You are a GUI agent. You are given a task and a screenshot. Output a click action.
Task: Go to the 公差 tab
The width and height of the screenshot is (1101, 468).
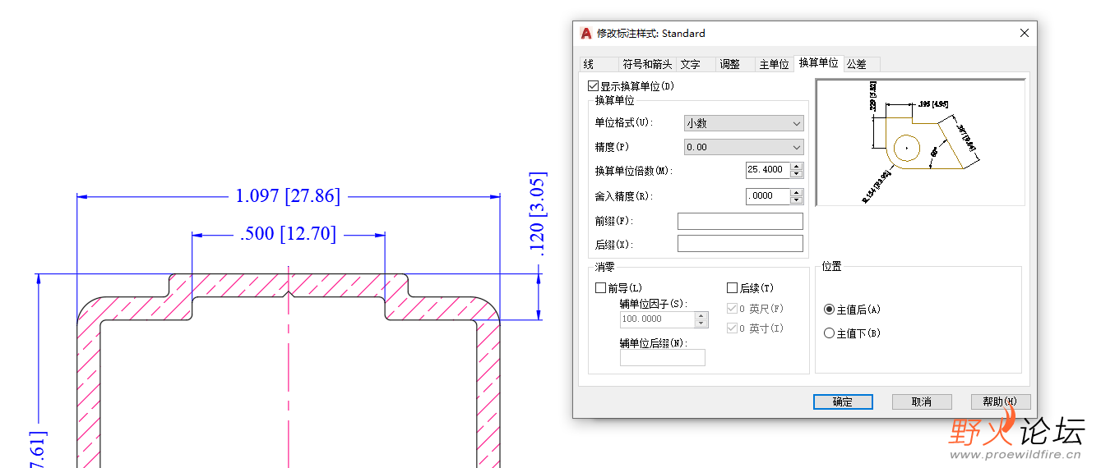[862, 64]
